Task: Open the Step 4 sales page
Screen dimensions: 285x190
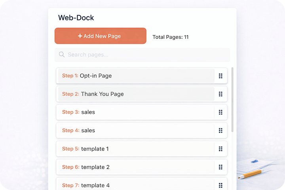Action: tap(135, 130)
